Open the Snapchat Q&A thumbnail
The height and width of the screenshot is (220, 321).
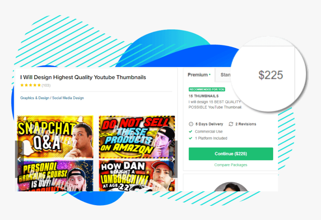pos(55,137)
